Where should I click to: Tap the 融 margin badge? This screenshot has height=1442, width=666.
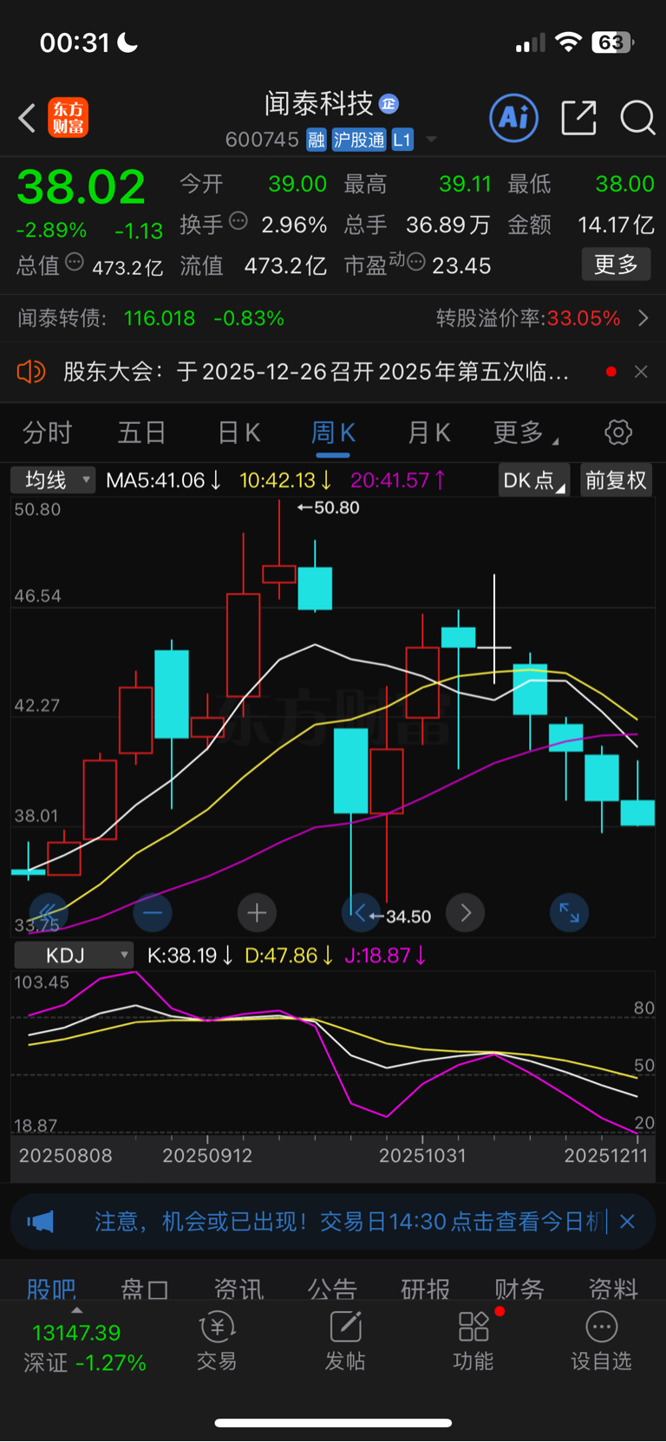coord(317,140)
